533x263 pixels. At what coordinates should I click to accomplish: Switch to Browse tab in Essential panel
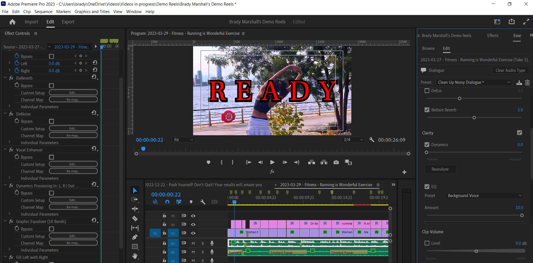[x=428, y=48]
